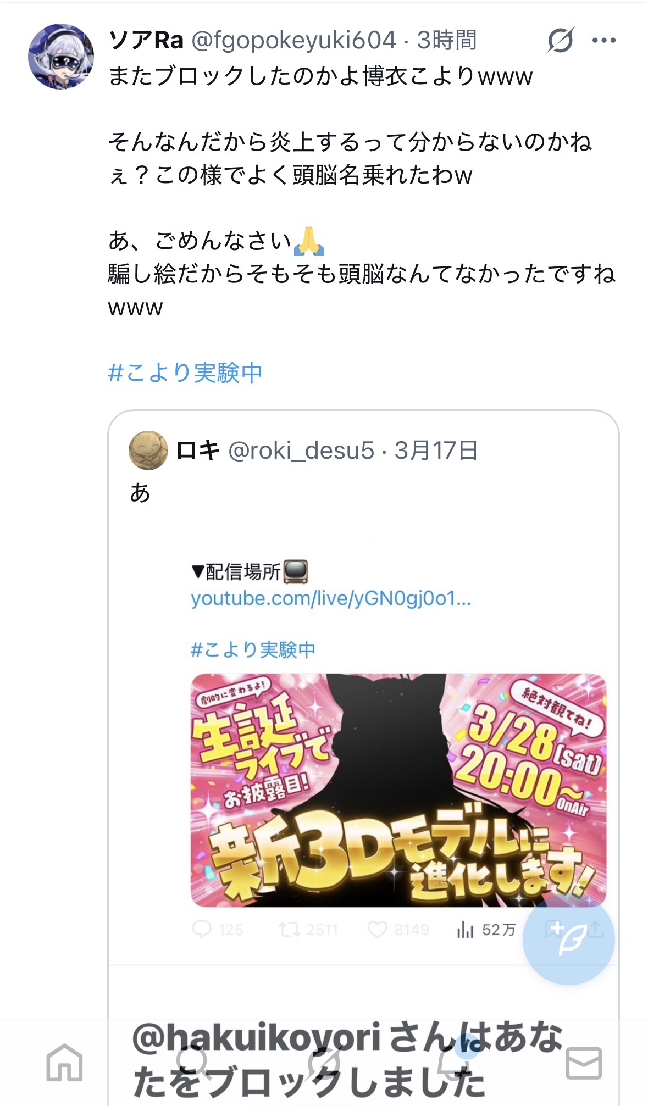The image size is (648, 1106).
Task: Toggle the like heart showing 8149
Action: 398,930
